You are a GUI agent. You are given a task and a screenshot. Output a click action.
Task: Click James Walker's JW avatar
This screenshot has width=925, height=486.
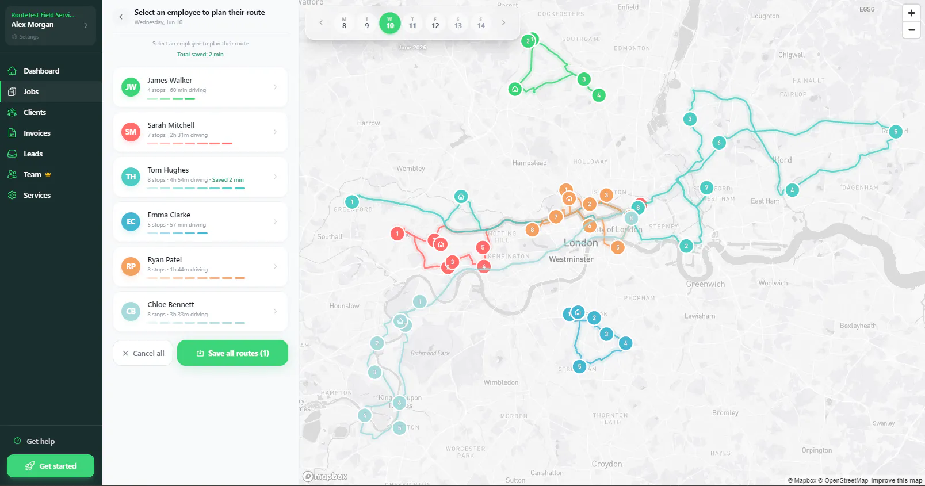(131, 87)
